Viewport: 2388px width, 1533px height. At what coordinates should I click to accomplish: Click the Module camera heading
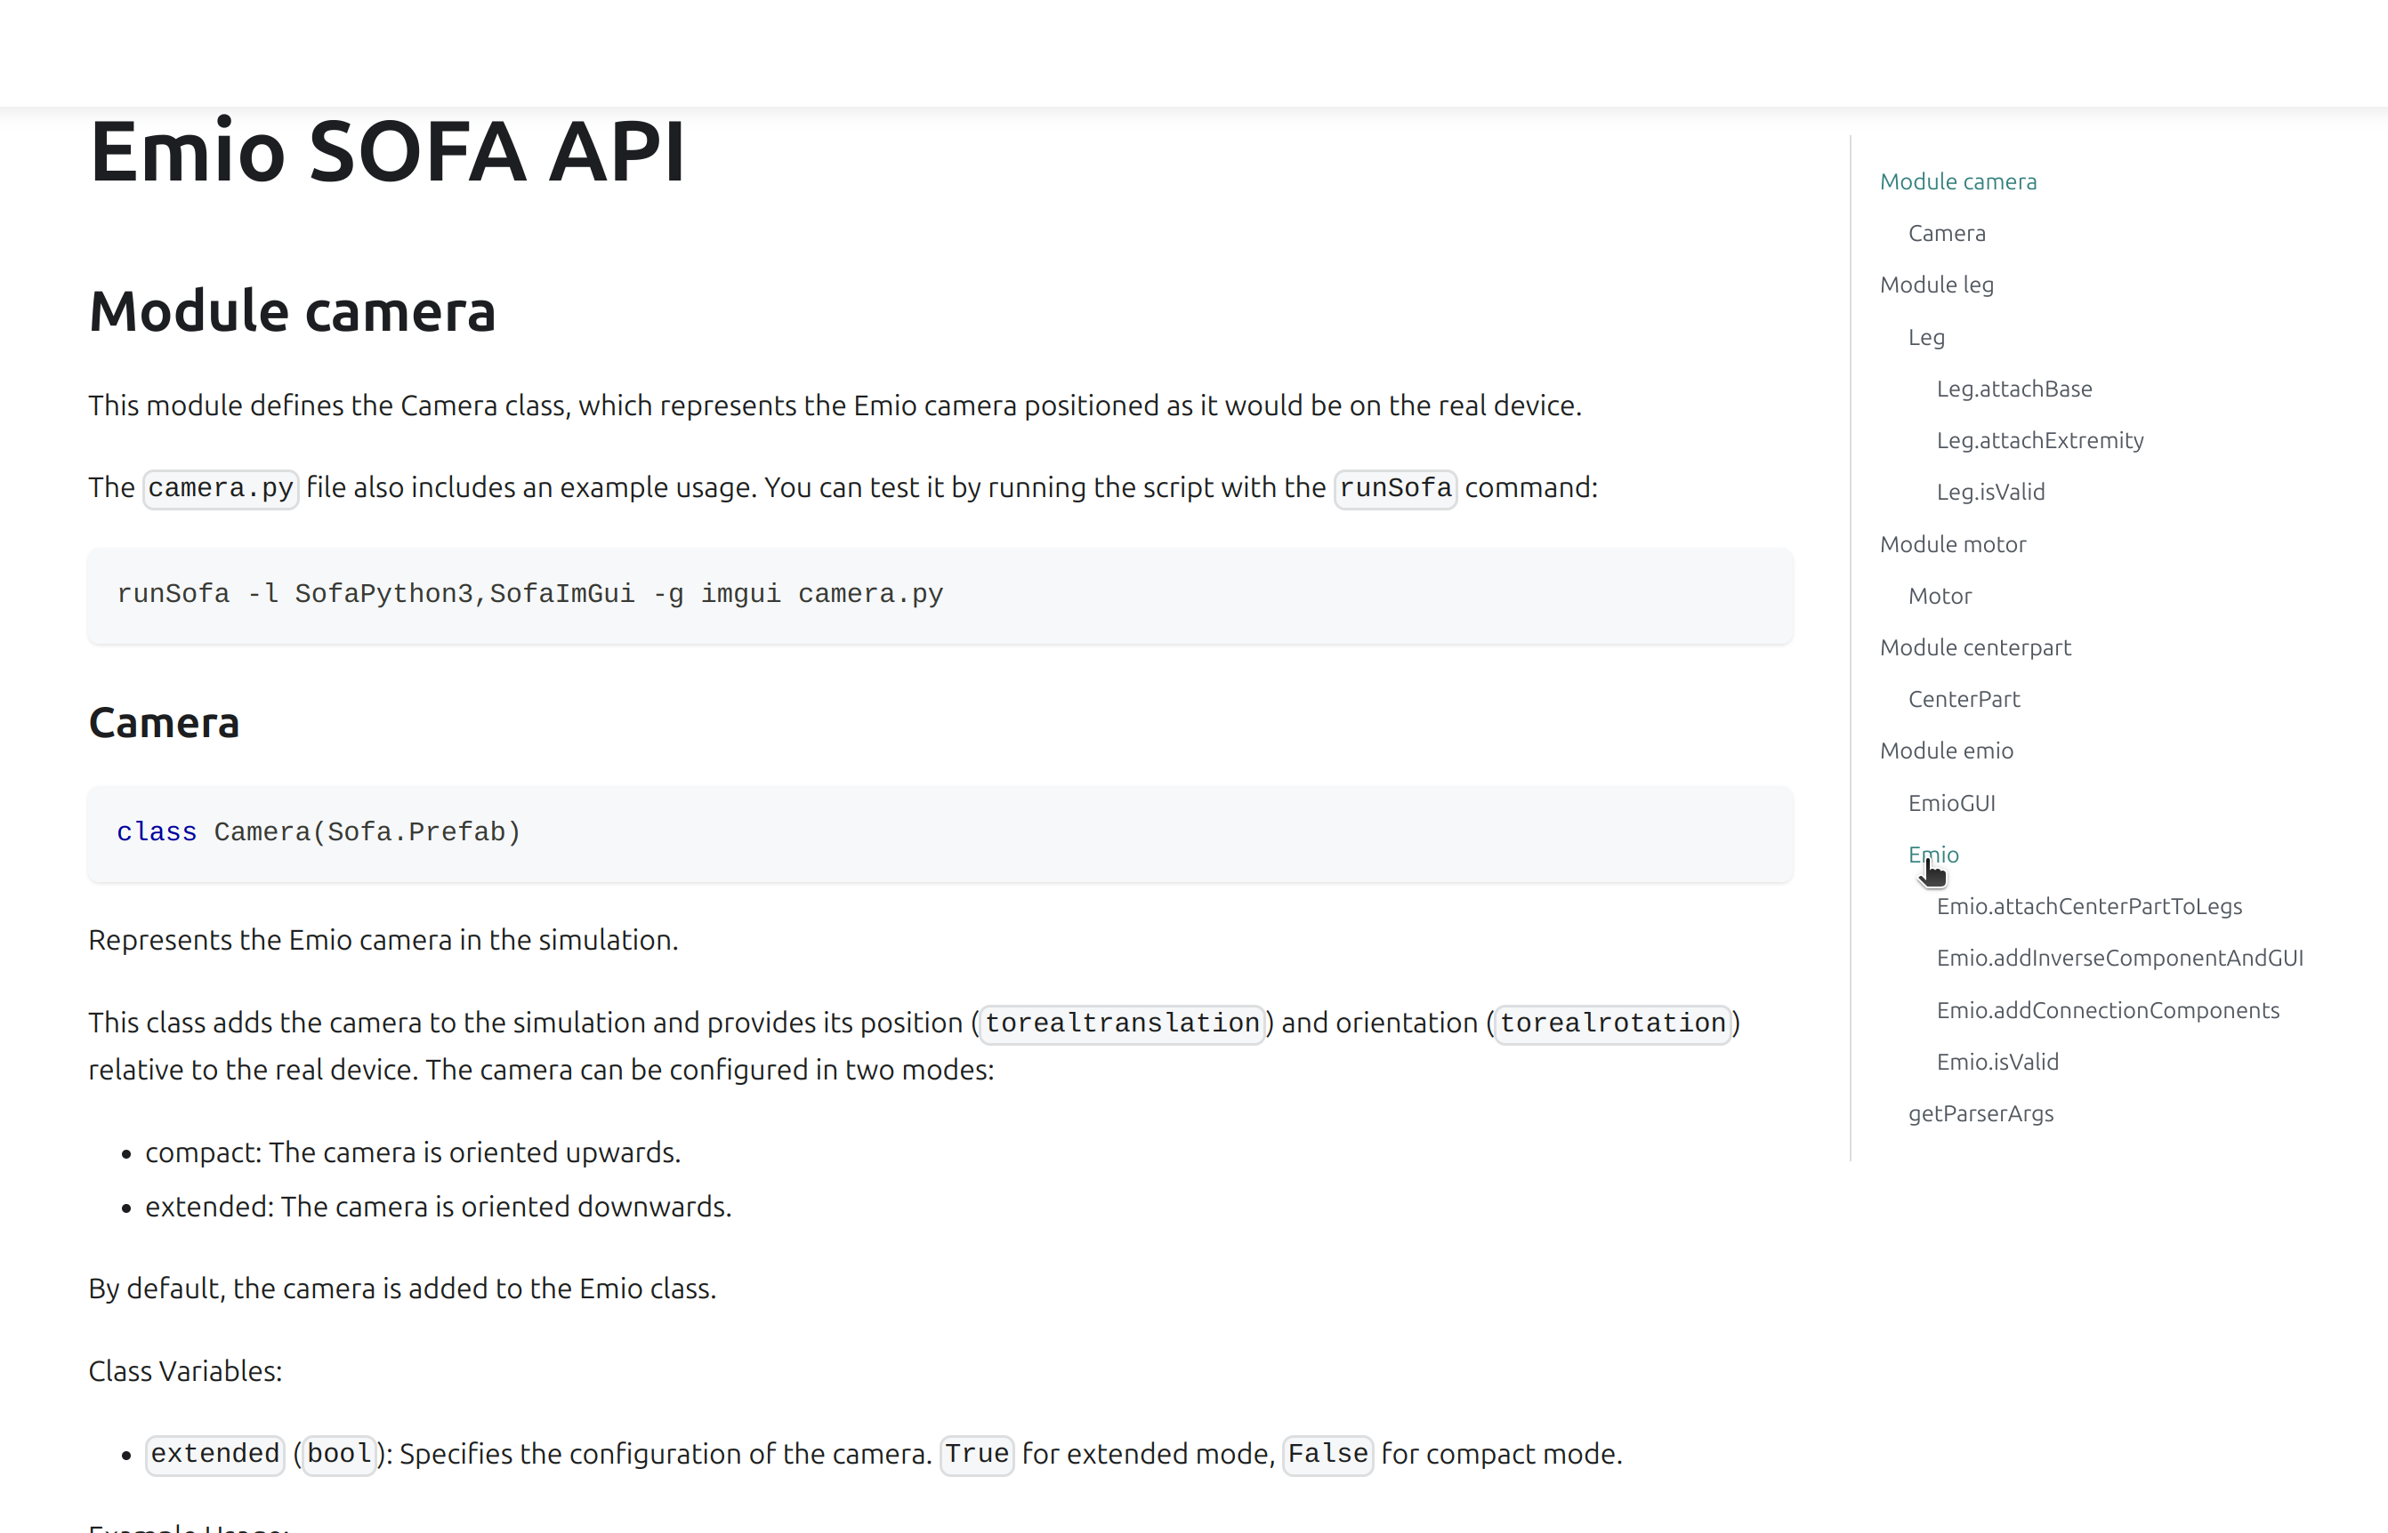click(292, 310)
